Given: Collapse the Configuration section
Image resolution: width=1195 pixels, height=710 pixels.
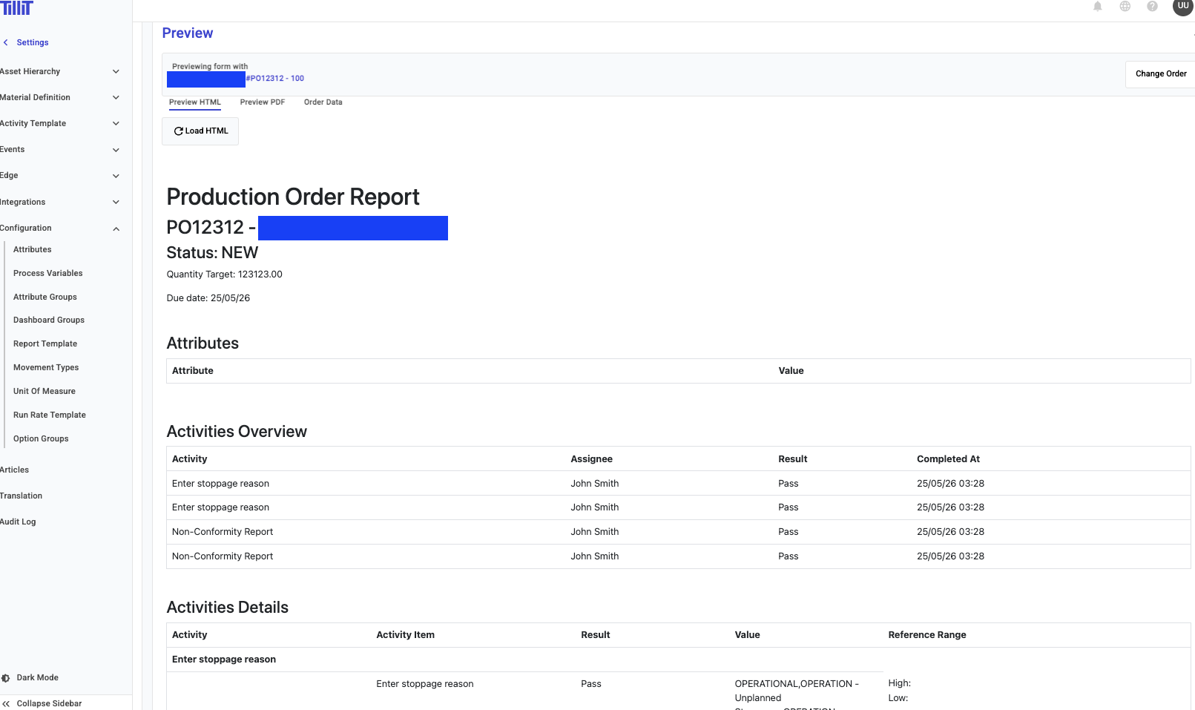Looking at the screenshot, I should coord(59,229).
